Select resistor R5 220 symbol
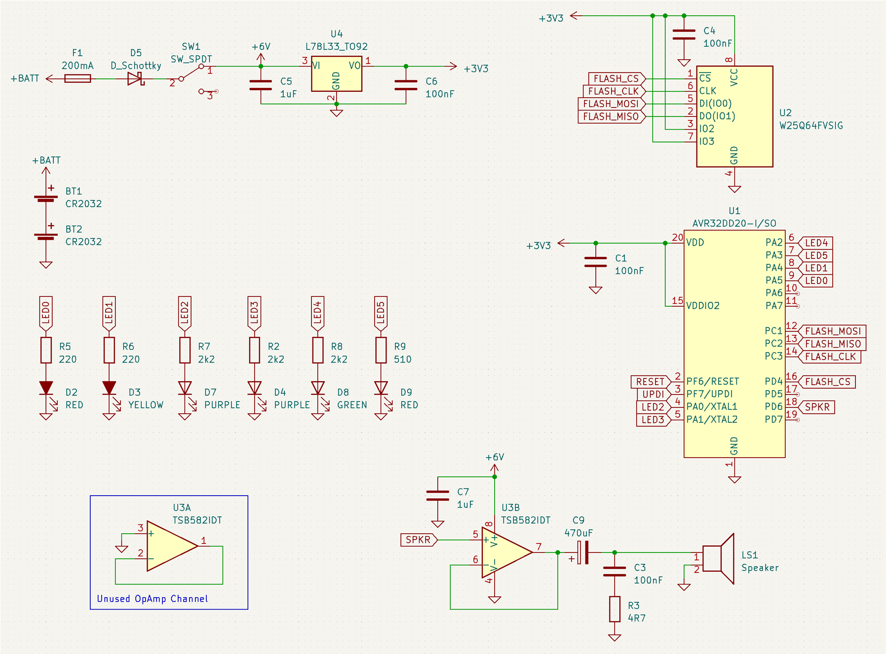 point(46,350)
